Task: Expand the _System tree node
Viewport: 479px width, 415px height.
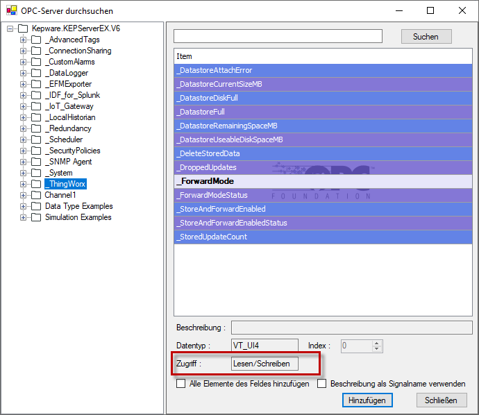Action: point(23,173)
